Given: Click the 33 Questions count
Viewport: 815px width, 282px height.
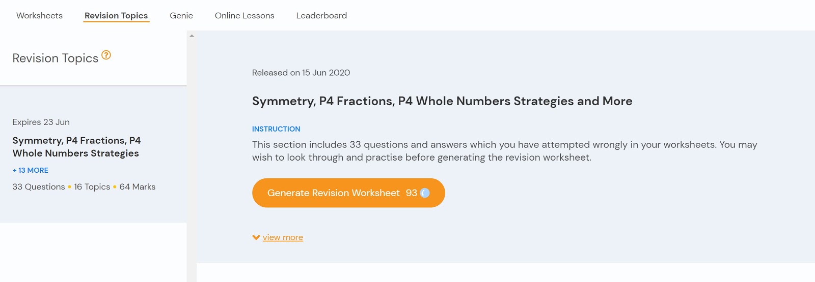Looking at the screenshot, I should pos(39,187).
